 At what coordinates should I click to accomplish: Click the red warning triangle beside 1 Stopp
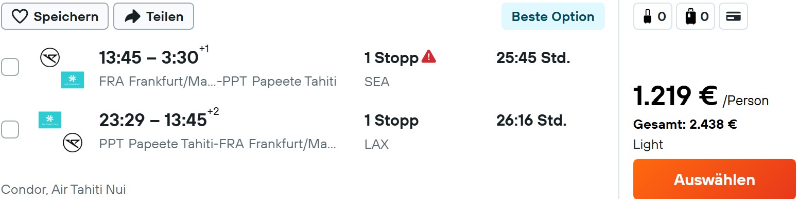click(428, 57)
